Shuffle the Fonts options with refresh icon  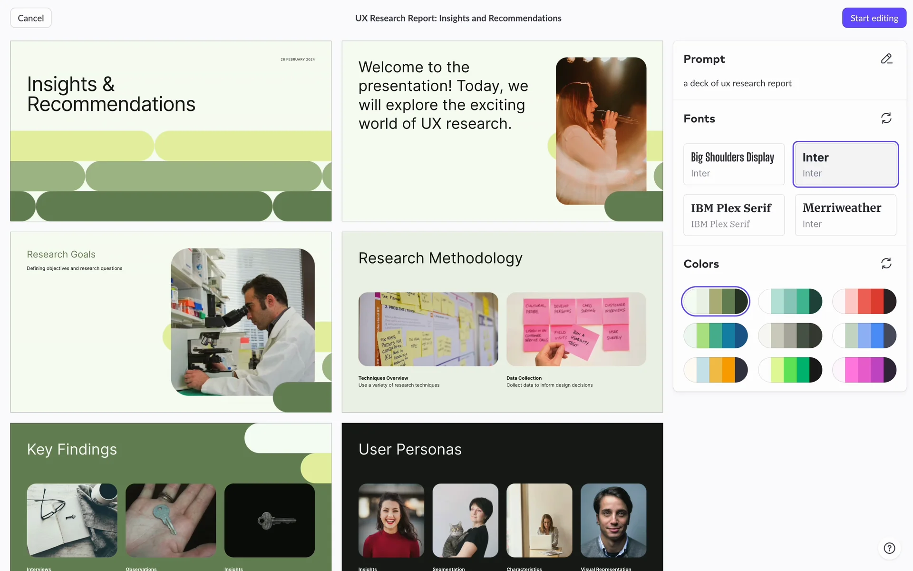(886, 118)
